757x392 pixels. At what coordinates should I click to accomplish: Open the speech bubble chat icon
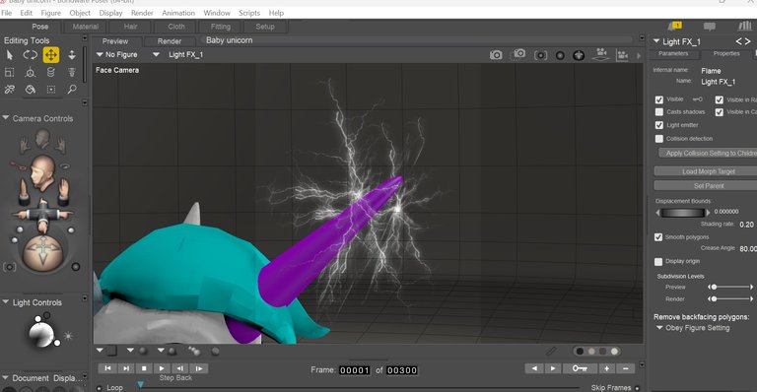(x=710, y=27)
